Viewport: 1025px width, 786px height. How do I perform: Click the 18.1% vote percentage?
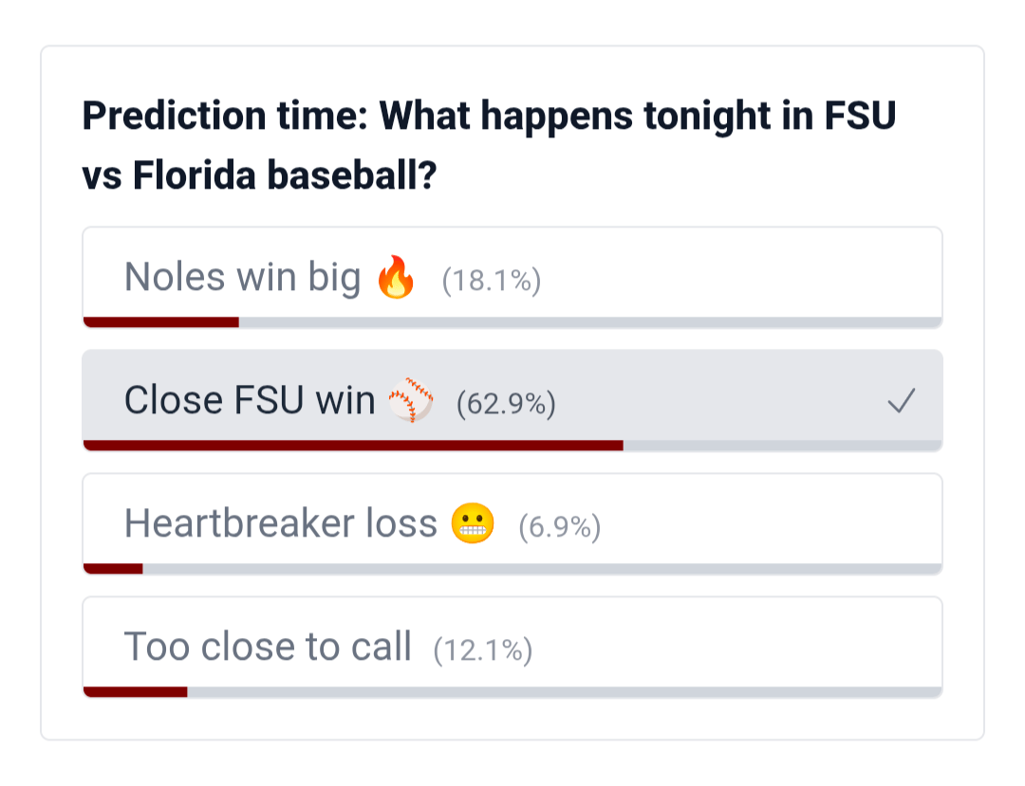click(491, 281)
